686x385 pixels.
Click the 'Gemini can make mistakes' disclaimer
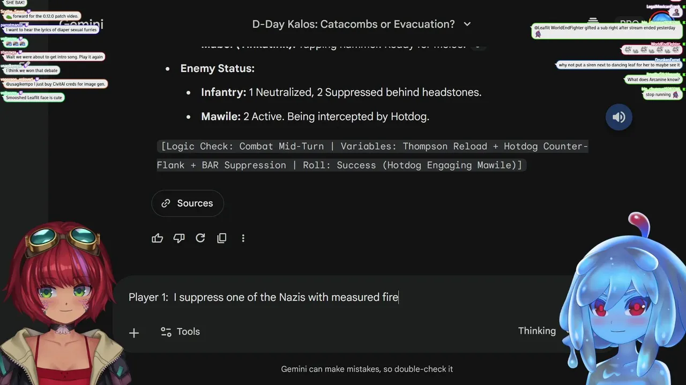click(367, 369)
